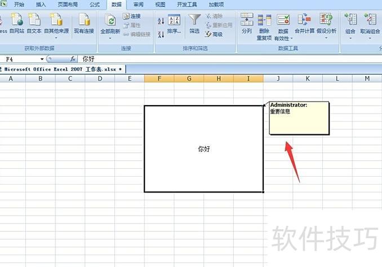
Task: Select column F header
Action: point(159,78)
